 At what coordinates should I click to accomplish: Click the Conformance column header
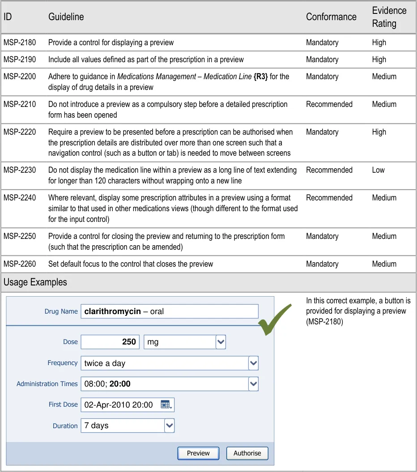(x=331, y=17)
